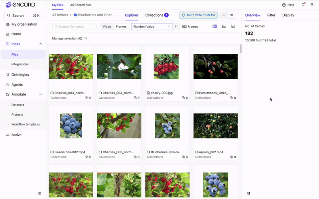Select the Explorer tab
319x199 pixels.
[x=132, y=15]
